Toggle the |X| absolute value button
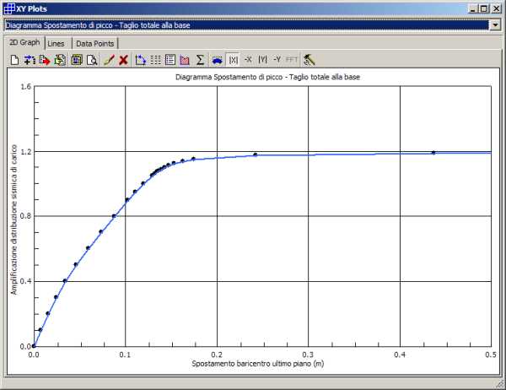 pyautogui.click(x=234, y=60)
